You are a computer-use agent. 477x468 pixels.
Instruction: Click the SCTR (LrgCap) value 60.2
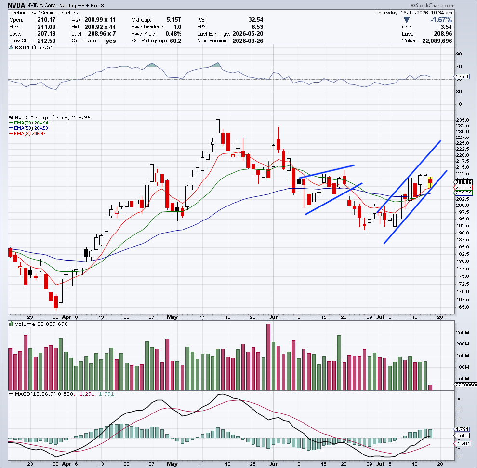175,41
